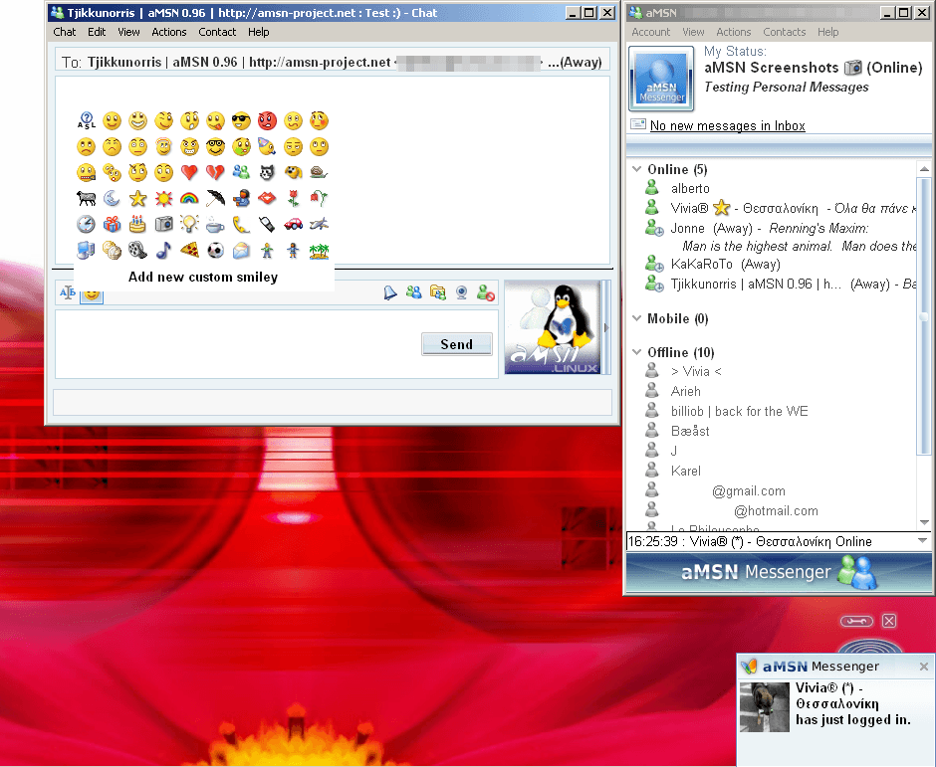Collapse the Offline contacts group

tap(636, 352)
